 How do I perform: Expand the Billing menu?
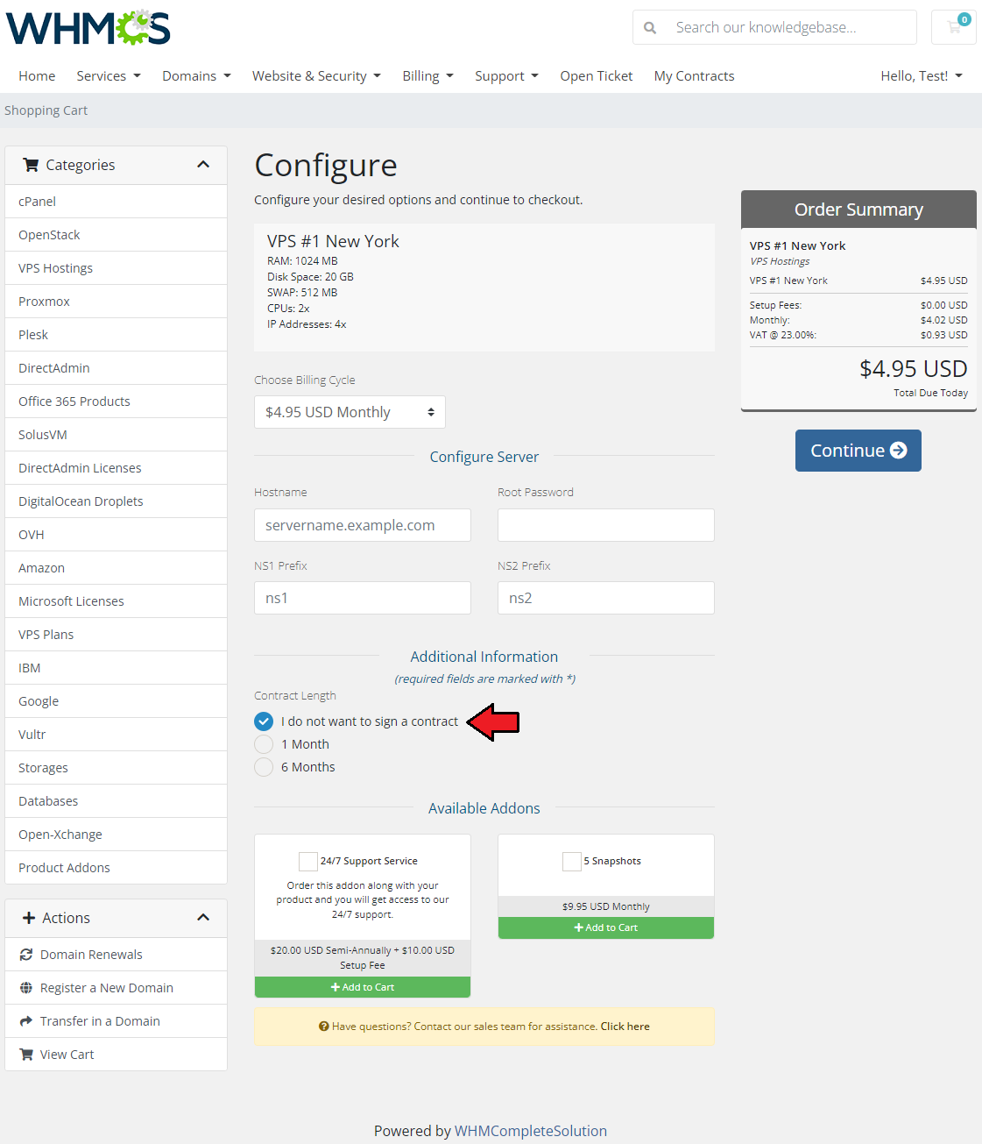[427, 76]
